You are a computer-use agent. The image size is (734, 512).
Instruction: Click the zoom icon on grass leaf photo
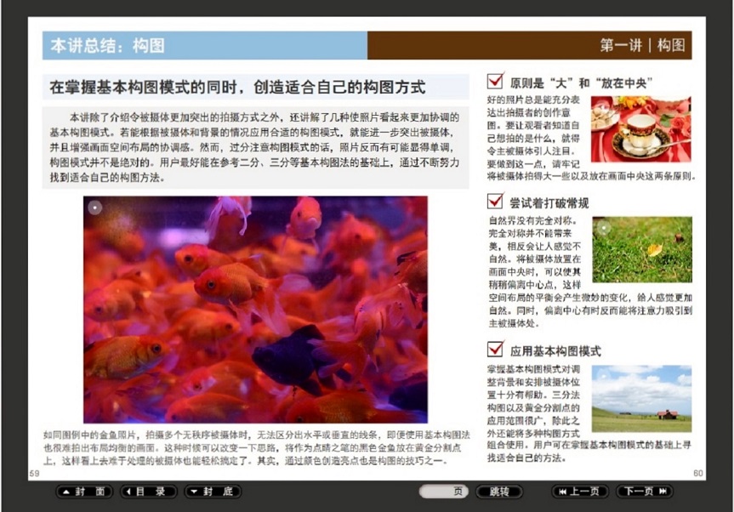point(603,227)
